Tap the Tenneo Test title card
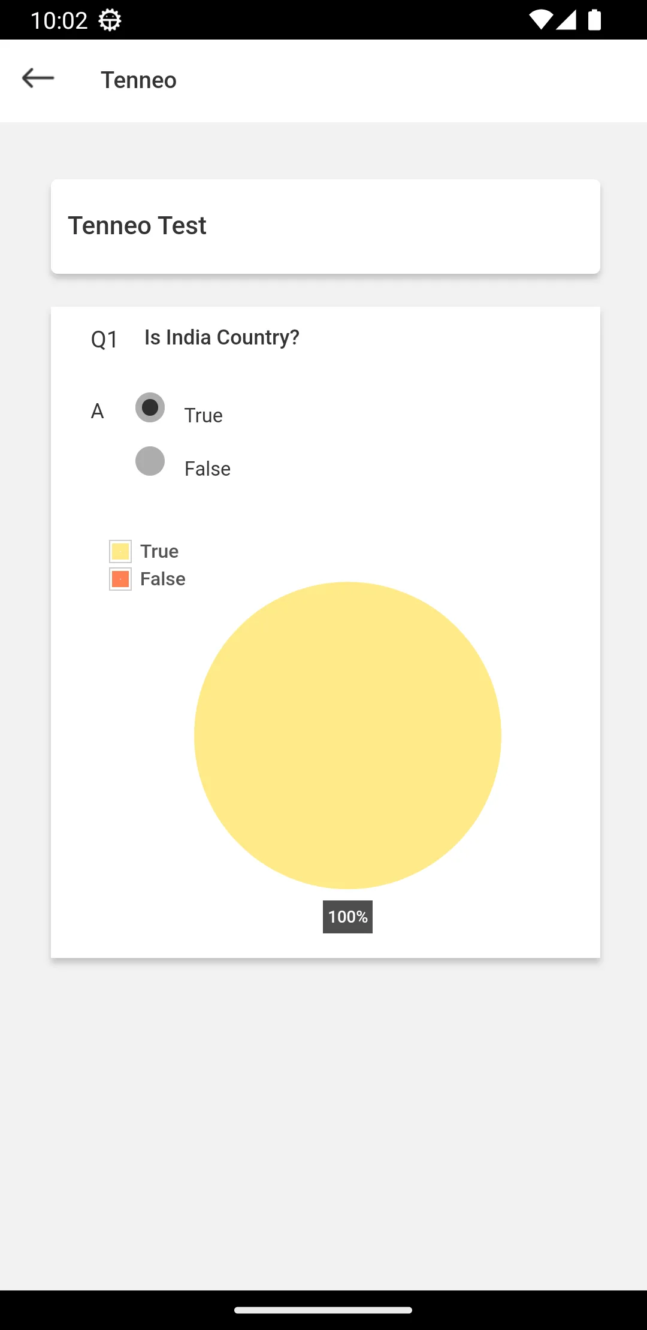The image size is (647, 1330). [x=325, y=226]
